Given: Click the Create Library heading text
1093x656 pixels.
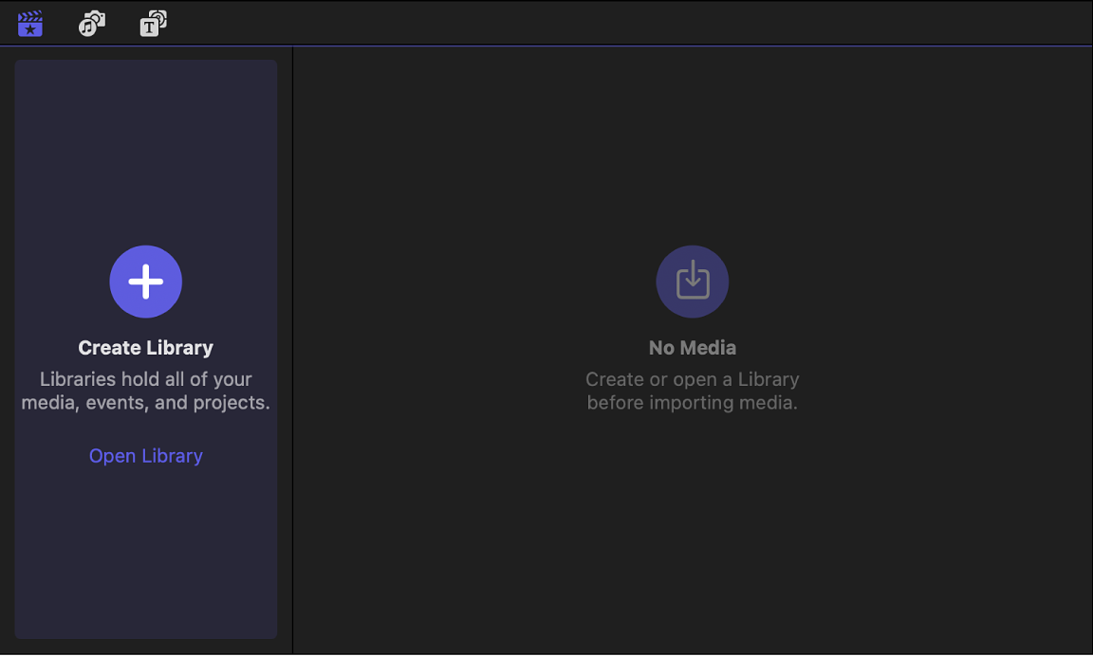Looking at the screenshot, I should (145, 347).
